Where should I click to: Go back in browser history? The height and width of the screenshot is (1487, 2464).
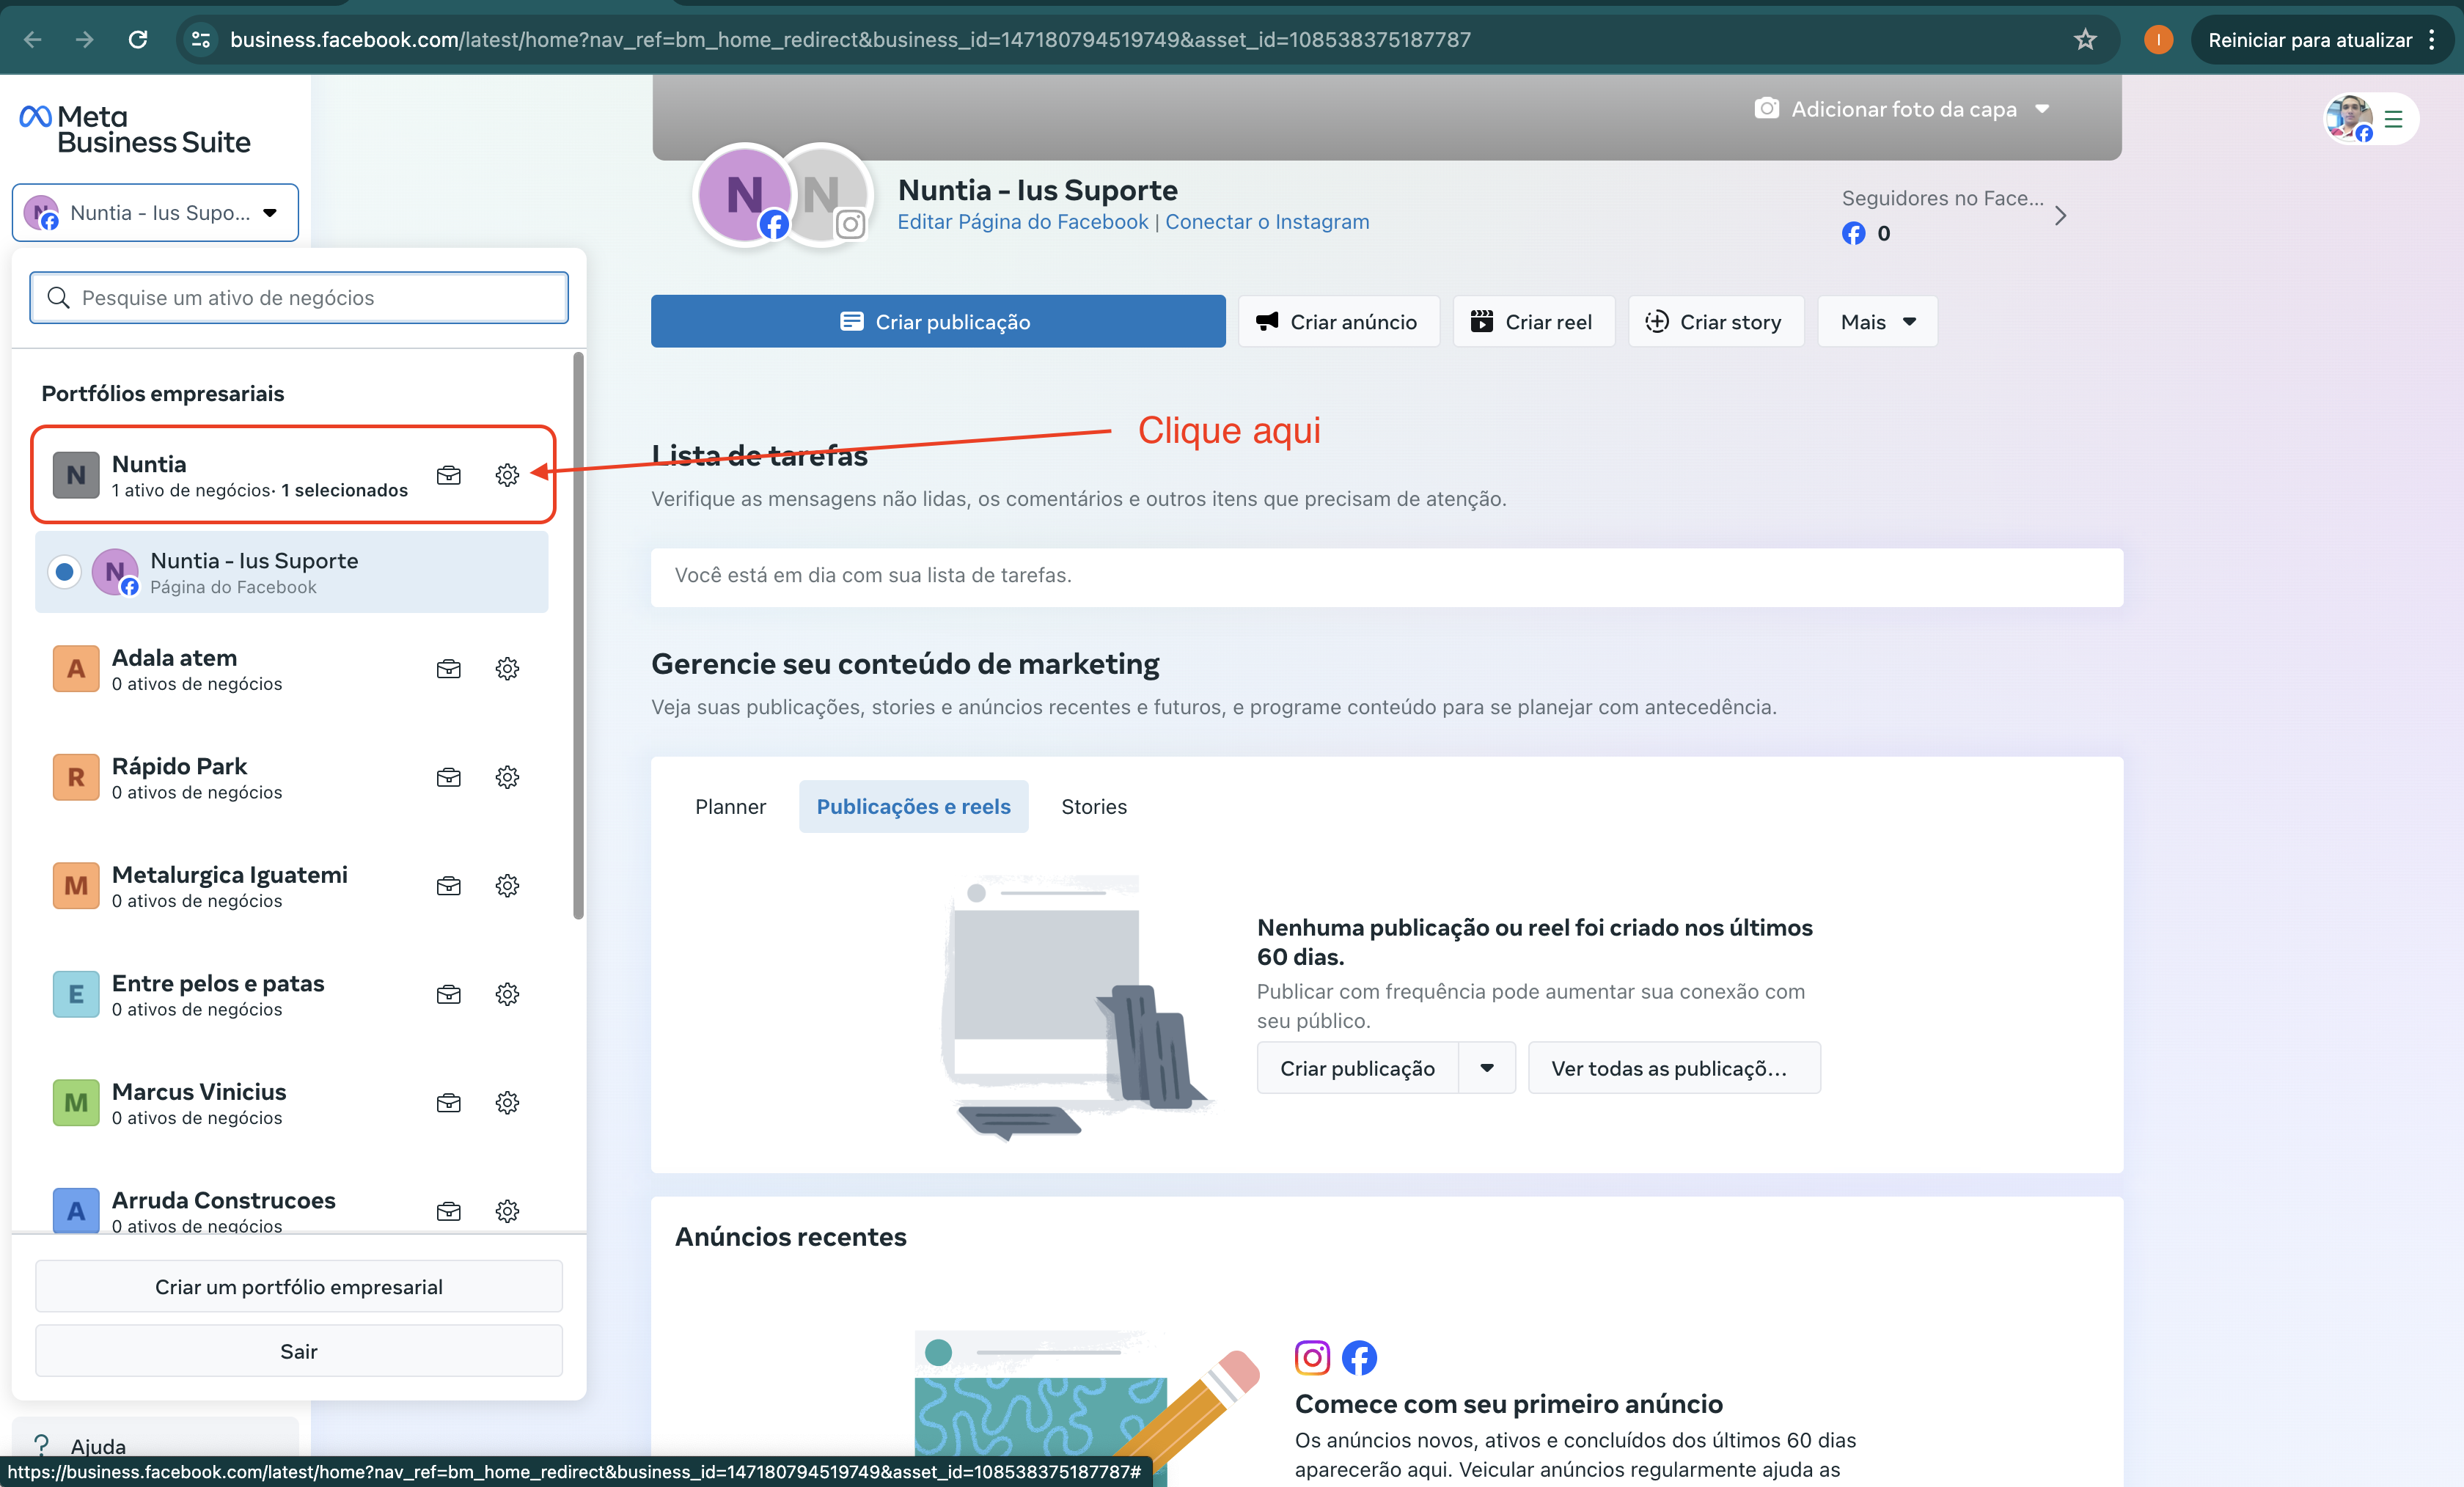pos(33,39)
